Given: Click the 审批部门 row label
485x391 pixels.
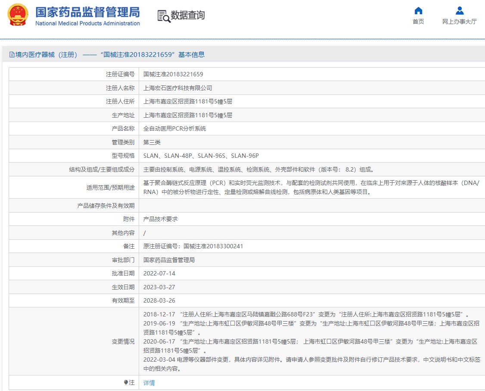Looking at the screenshot, I should 123,260.
